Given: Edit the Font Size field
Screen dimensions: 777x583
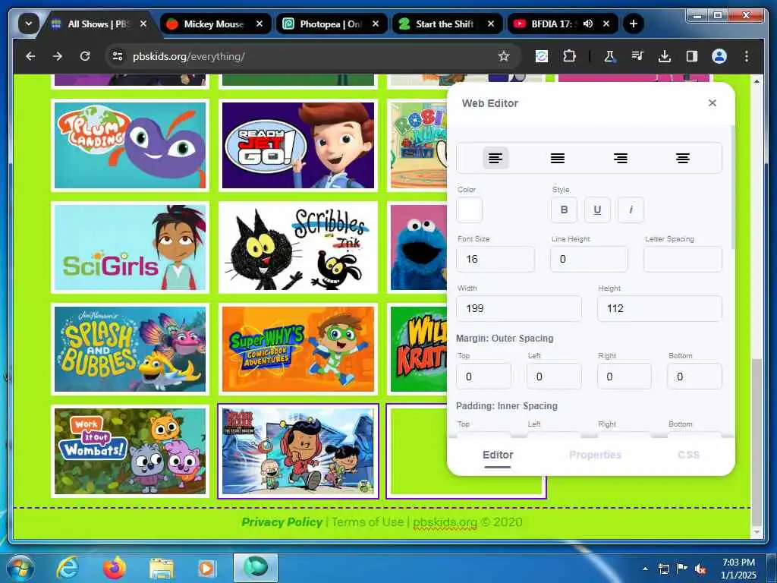Looking at the screenshot, I should tap(495, 259).
